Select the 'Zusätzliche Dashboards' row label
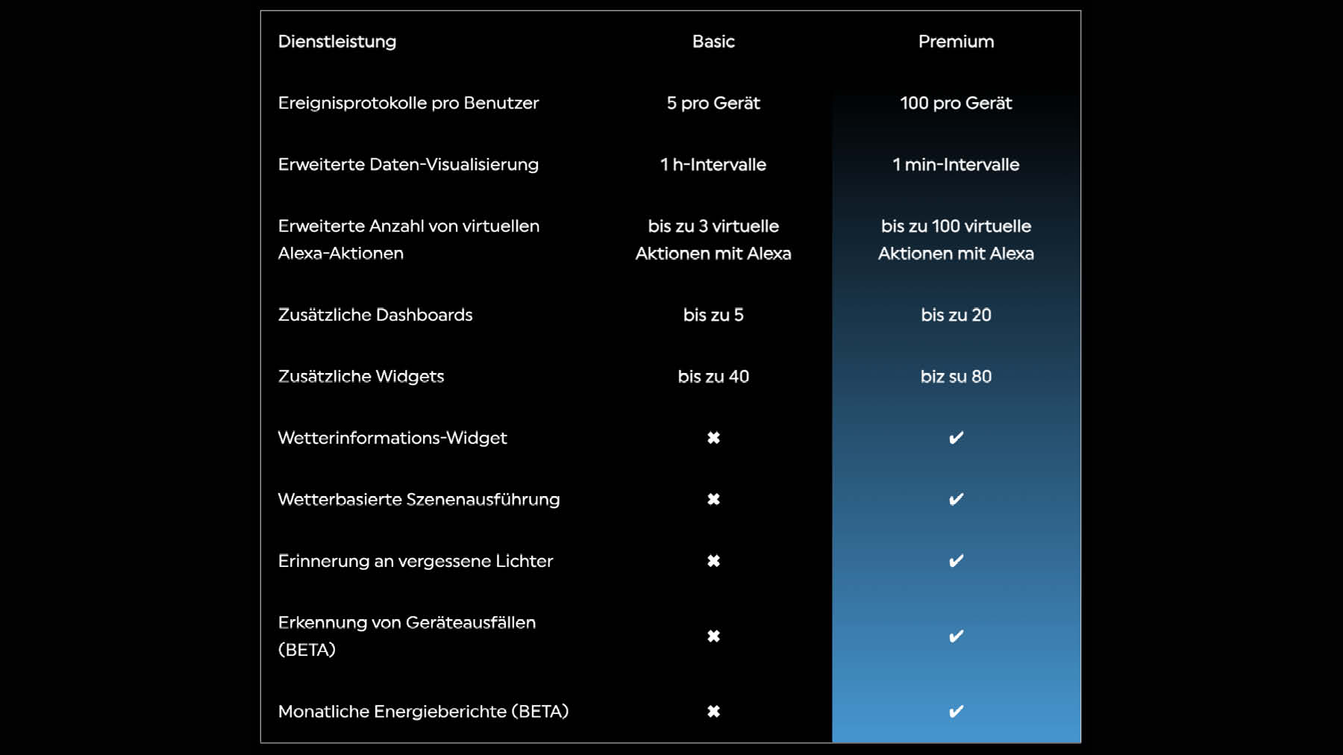The width and height of the screenshot is (1343, 755). pyautogui.click(x=375, y=315)
